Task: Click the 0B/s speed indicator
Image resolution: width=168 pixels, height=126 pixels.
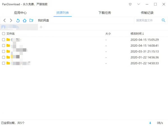Action: pyautogui.click(x=160, y=123)
